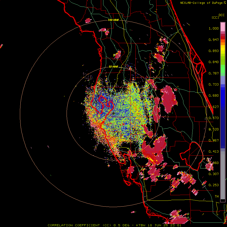Viewport: 227px width, 227px height.
Task: Click the 0.627 color scale value
Action: click(214, 107)
